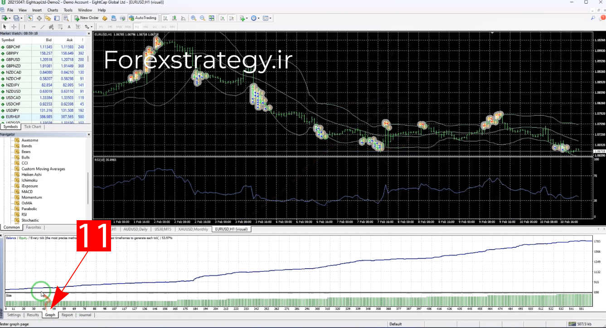Select the equidistant channel tool
Viewport: 606px width, 328px height.
51,27
